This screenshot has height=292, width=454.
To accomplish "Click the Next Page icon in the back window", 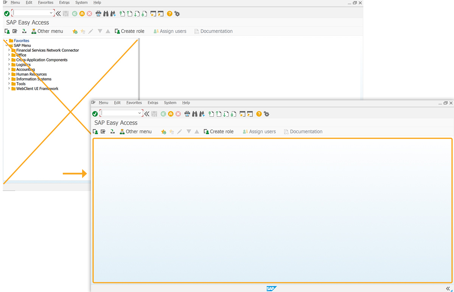I will (137, 14).
